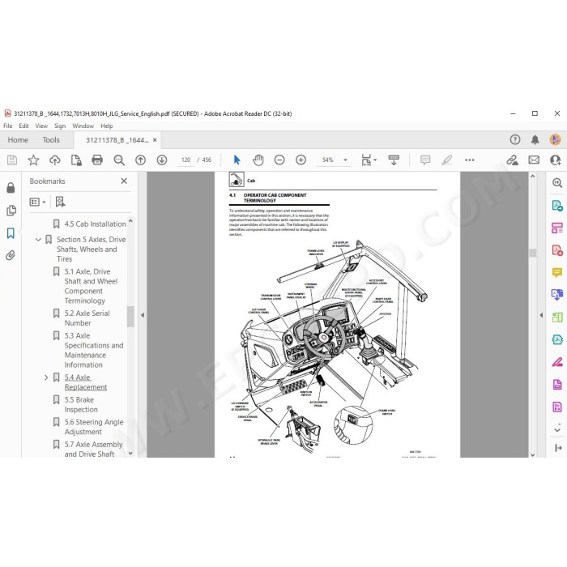Show more tools chevron in right pane

[x=557, y=429]
